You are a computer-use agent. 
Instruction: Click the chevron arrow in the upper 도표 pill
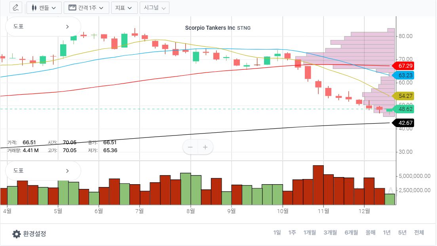[67, 27]
